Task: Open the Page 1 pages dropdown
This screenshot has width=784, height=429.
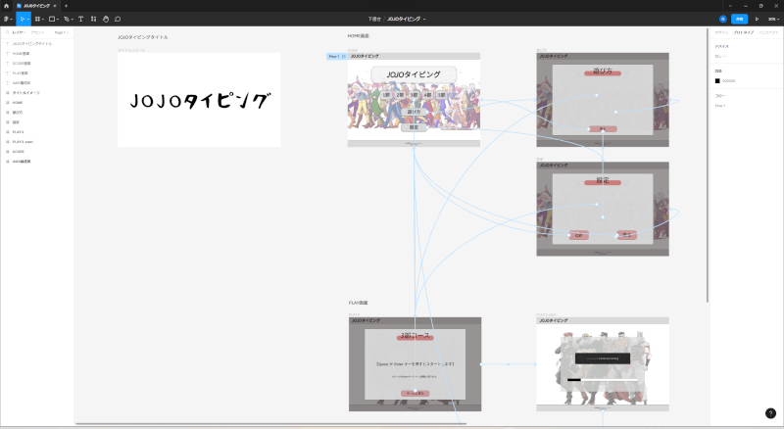Action: pyautogui.click(x=61, y=32)
